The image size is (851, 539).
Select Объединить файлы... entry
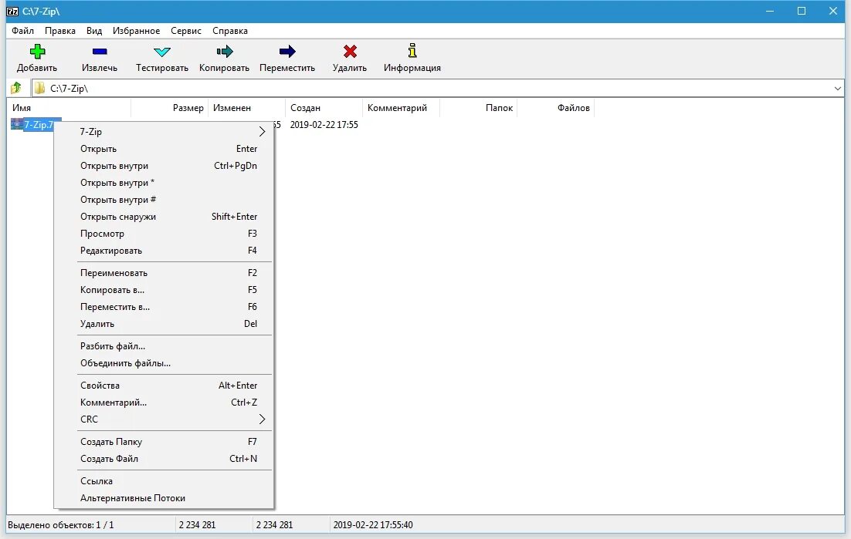pos(164,363)
